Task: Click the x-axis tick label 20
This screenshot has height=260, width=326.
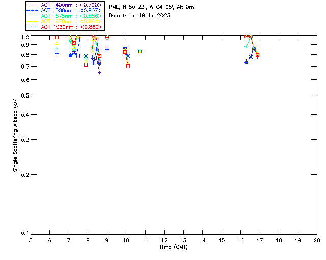Action: (317, 240)
